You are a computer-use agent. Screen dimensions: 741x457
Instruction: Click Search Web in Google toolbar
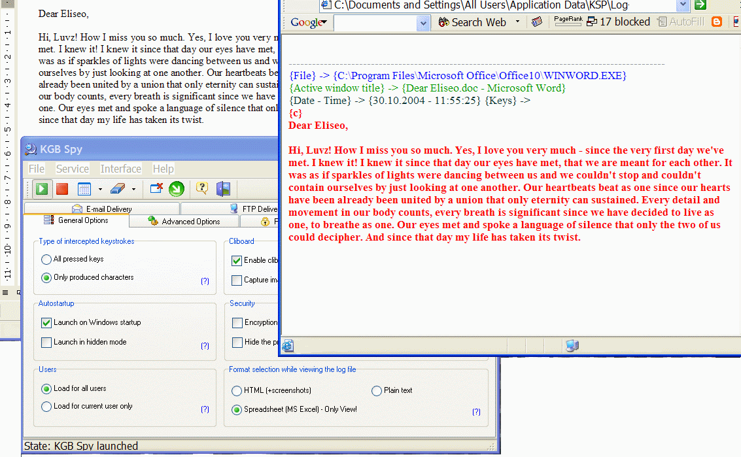[472, 22]
